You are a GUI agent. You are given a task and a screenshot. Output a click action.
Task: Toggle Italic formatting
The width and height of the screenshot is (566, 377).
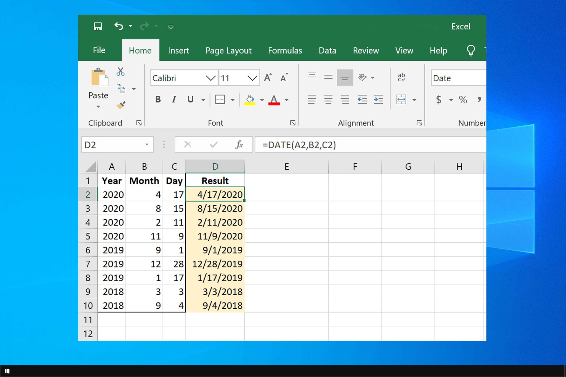(x=174, y=100)
